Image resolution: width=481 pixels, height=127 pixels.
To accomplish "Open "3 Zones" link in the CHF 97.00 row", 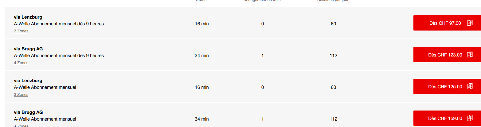I will (21, 31).
